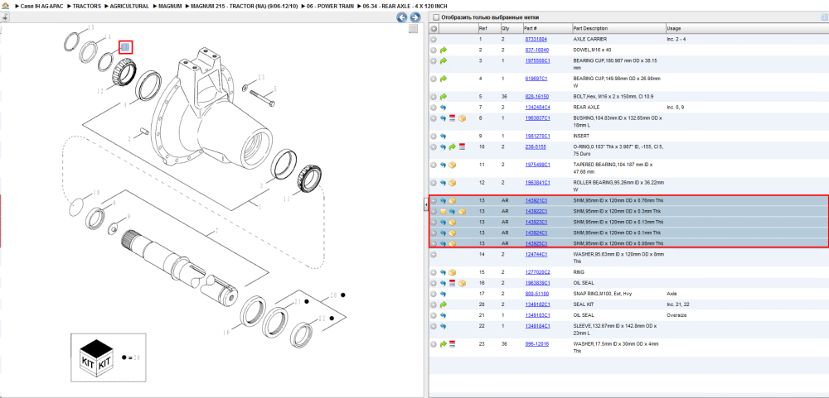Click blue arrow in SLEEVE row
Screen dimensions: 829x398
coord(444,326)
